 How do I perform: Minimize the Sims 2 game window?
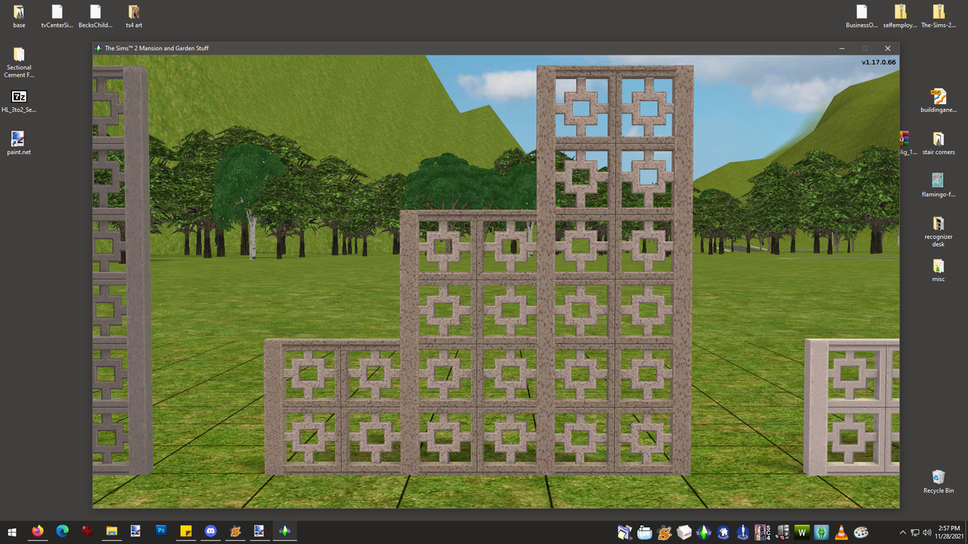[842, 48]
